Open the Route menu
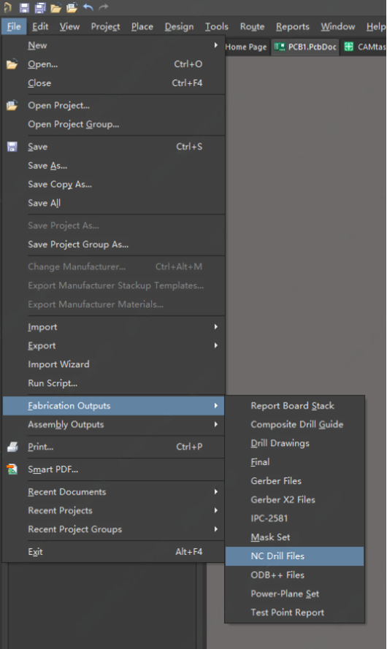The height and width of the screenshot is (649, 387). tap(253, 26)
